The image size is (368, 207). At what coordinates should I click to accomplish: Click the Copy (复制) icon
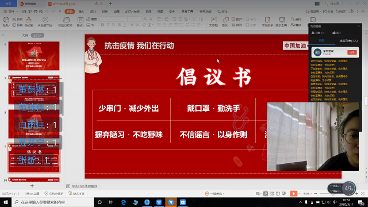[14, 25]
